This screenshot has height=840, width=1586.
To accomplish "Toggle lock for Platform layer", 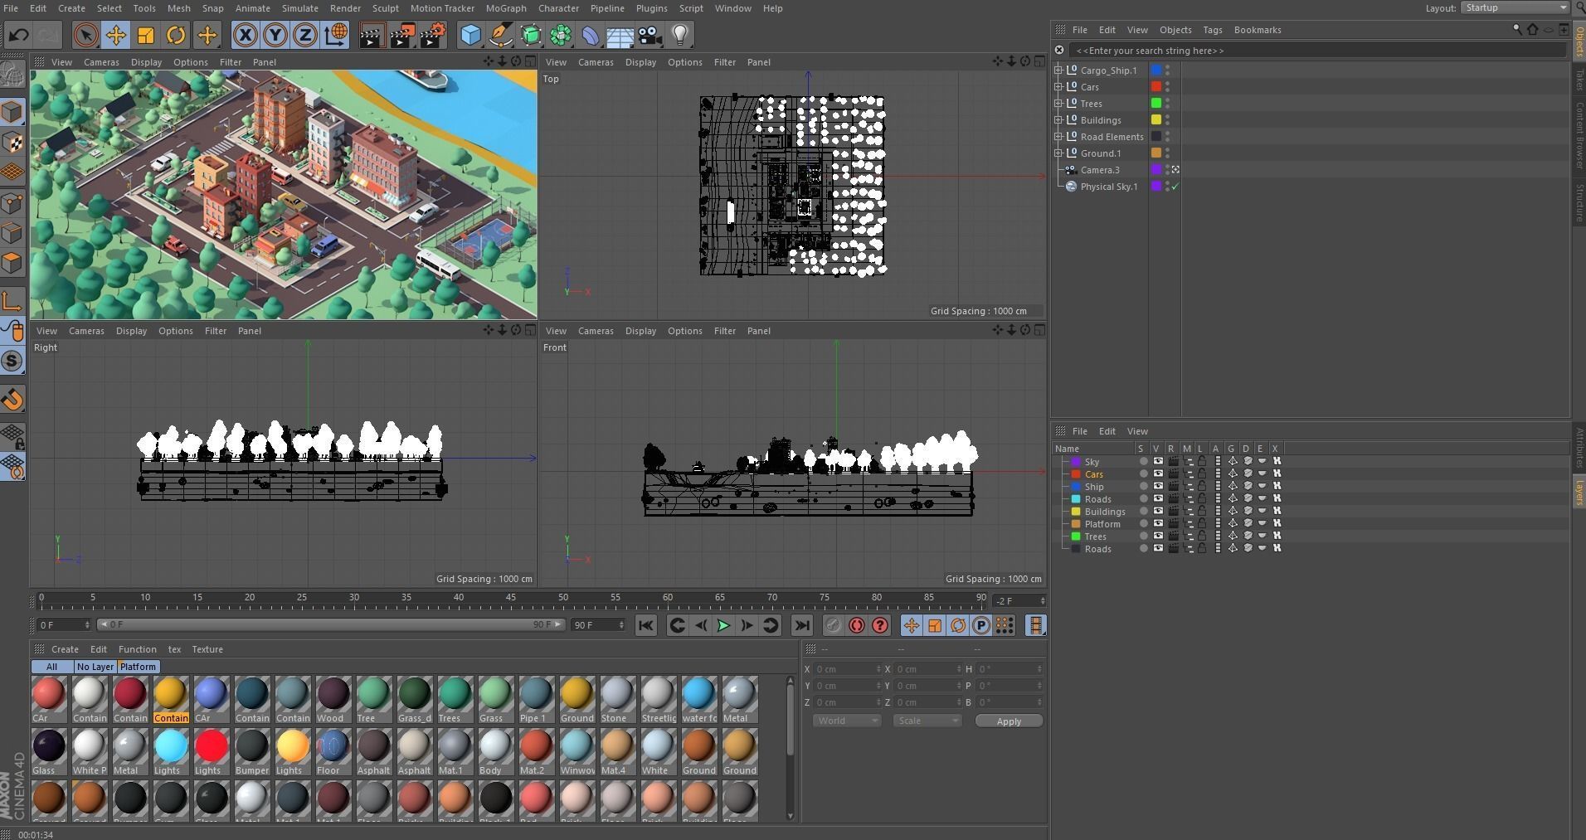I will (x=1202, y=524).
